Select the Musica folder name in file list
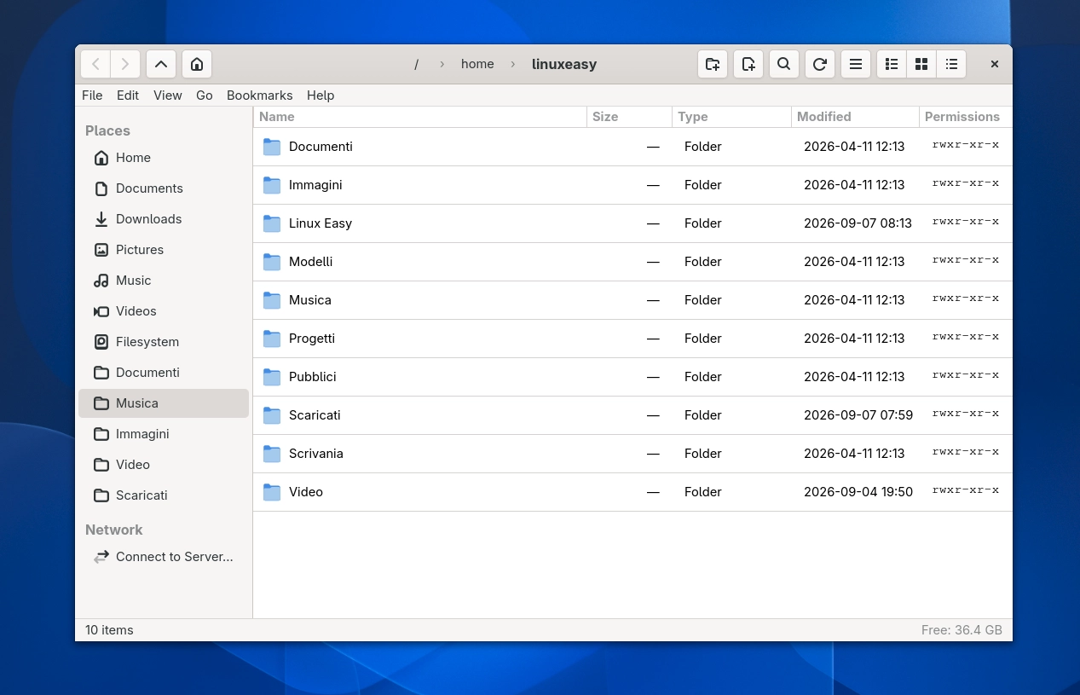The height and width of the screenshot is (695, 1080). 310,300
